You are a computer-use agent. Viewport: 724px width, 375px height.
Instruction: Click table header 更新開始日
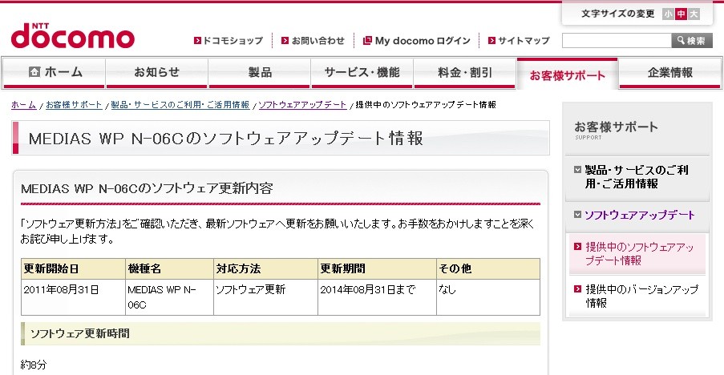(x=73, y=269)
